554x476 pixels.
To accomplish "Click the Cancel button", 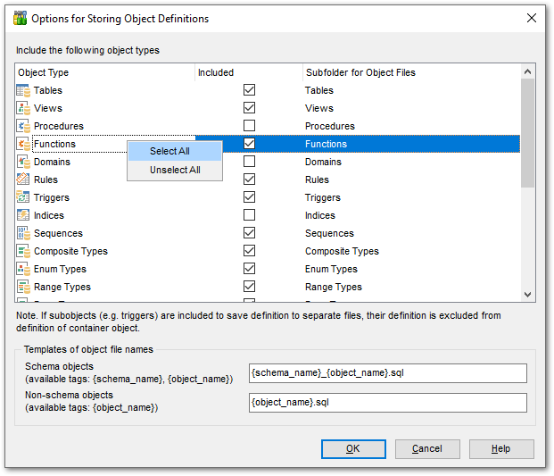I will click(427, 449).
